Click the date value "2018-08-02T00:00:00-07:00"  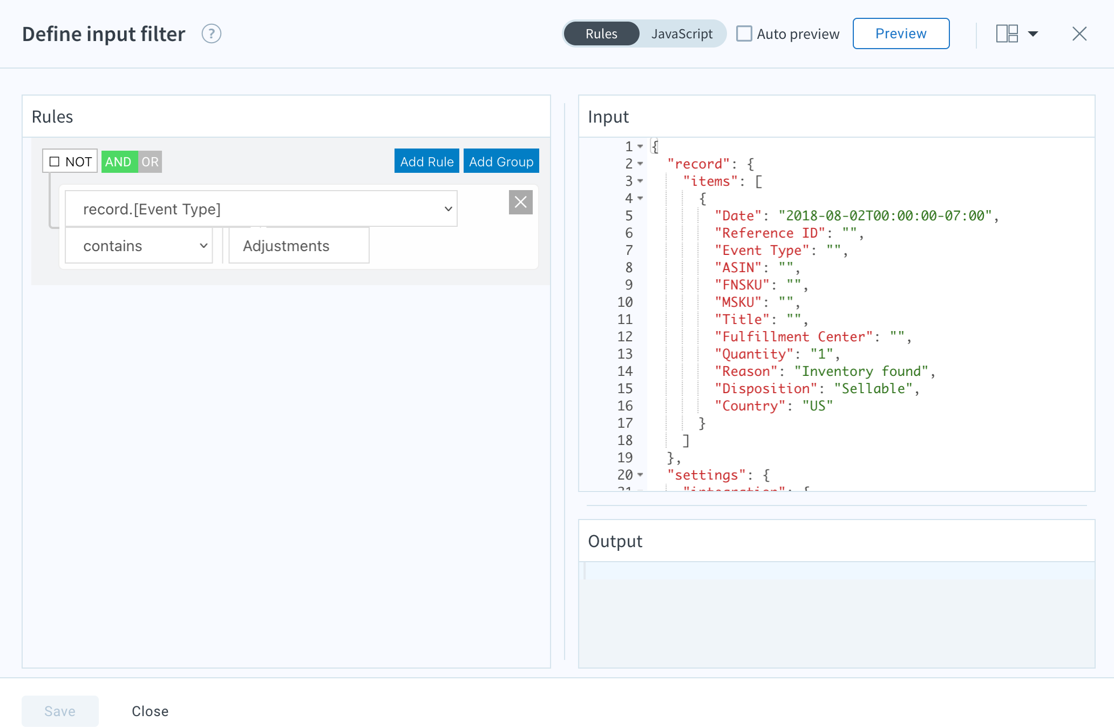[x=885, y=216]
